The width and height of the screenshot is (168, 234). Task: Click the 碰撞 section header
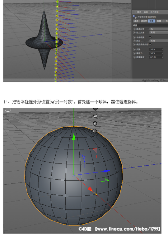(150, 25)
